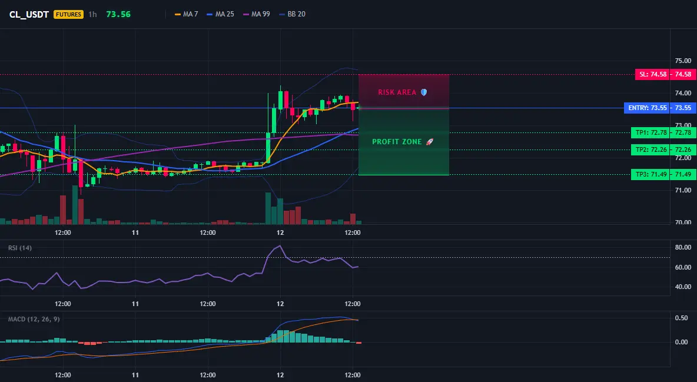Toggle the MA 99 legend item
This screenshot has height=382, width=697.
257,14
